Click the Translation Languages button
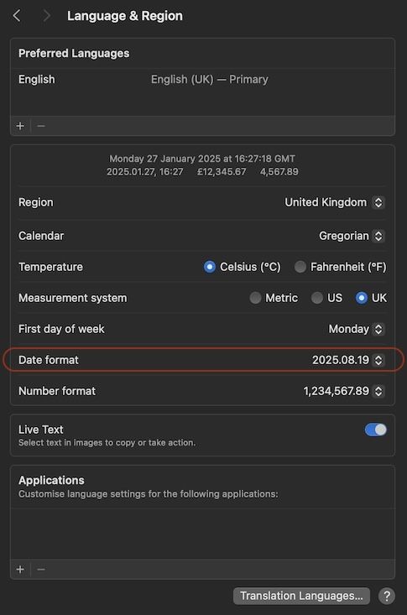407x615 pixels. [x=301, y=596]
